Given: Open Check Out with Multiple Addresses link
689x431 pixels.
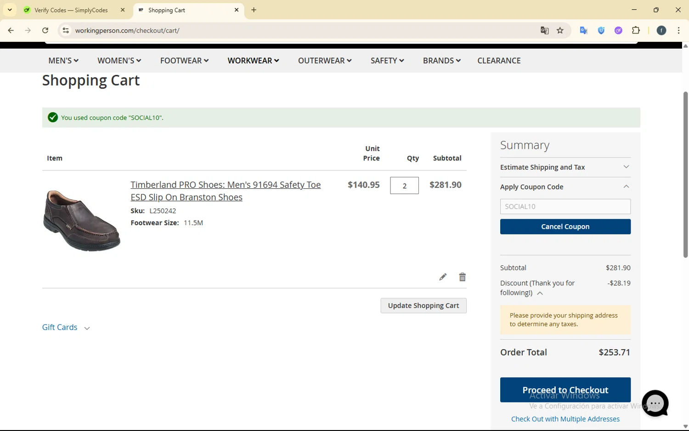Looking at the screenshot, I should tap(565, 419).
